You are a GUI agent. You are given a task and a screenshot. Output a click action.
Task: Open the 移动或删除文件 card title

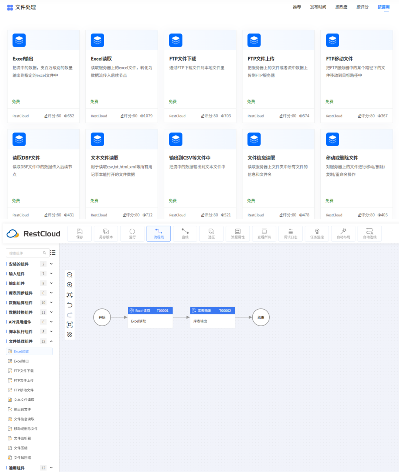coord(342,158)
